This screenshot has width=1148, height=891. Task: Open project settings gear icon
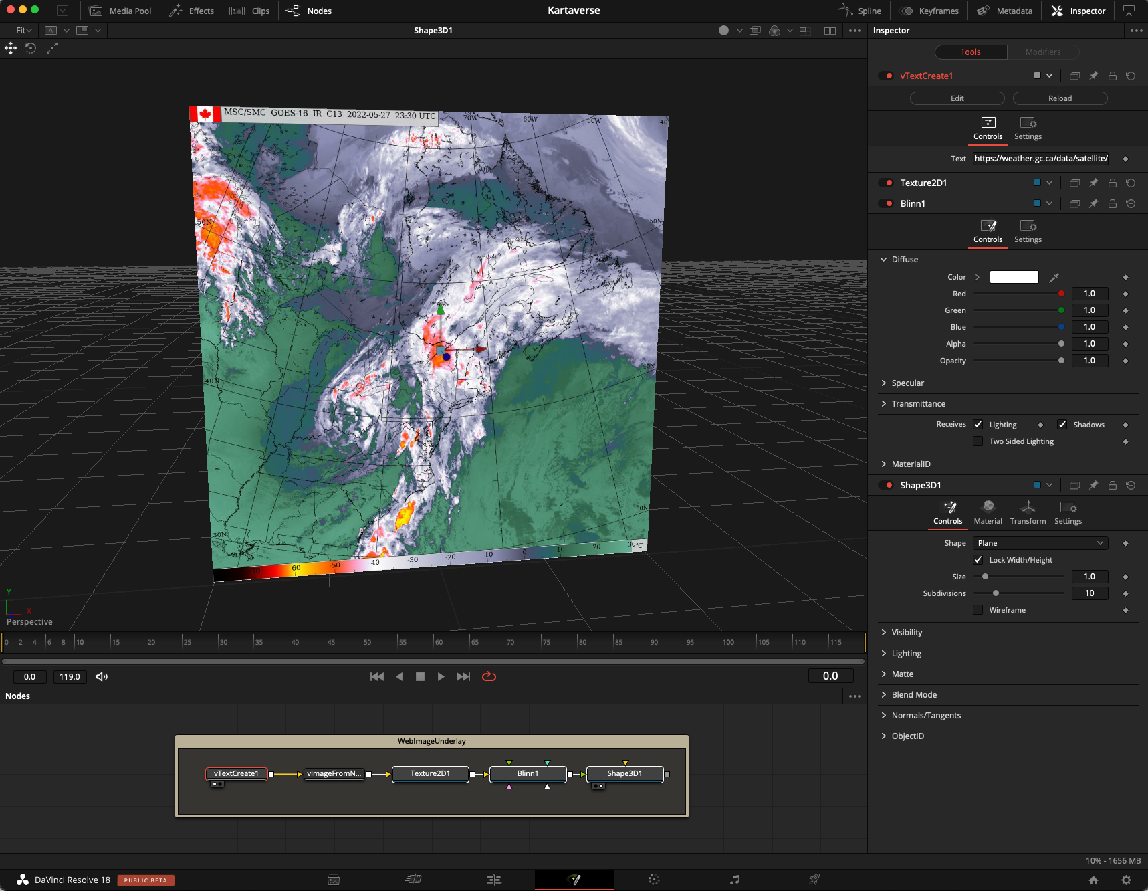coord(1126,880)
